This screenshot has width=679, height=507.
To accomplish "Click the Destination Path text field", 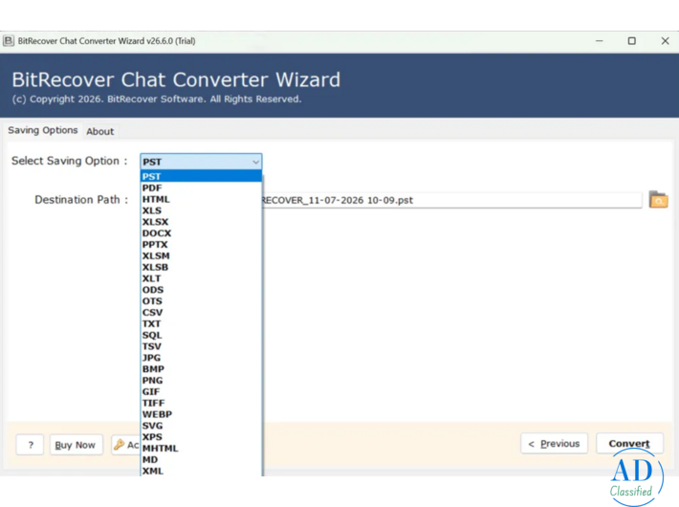I will 451,200.
